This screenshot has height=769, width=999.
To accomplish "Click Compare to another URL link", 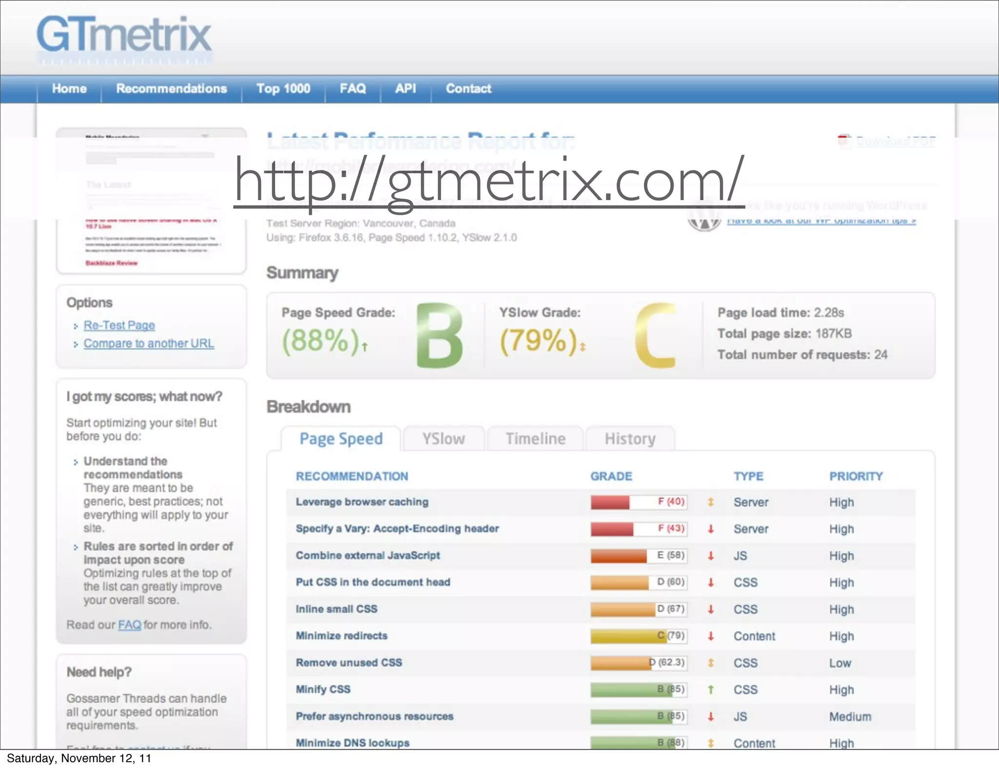I will [149, 344].
